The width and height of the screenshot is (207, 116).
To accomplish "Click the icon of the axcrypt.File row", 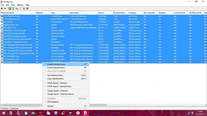I will [2, 22].
